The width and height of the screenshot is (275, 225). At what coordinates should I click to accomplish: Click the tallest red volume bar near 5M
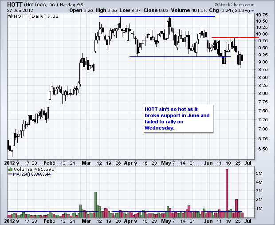[227, 193]
